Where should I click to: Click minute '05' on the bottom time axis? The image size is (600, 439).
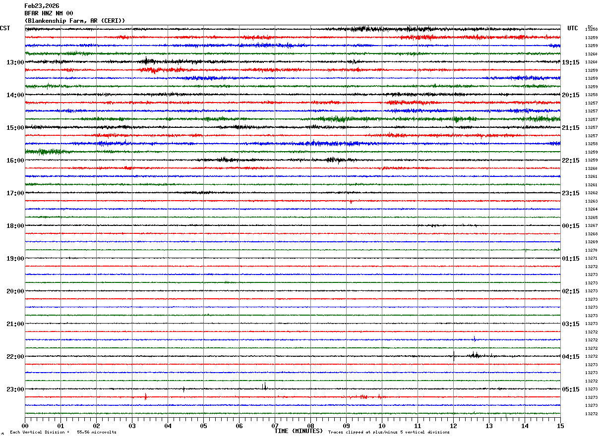(203, 426)
